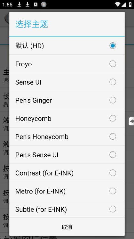Tap the keyboard 'A' status bar icon
Image resolution: width=134 pixels, height=239 pixels.
click(x=35, y=4)
